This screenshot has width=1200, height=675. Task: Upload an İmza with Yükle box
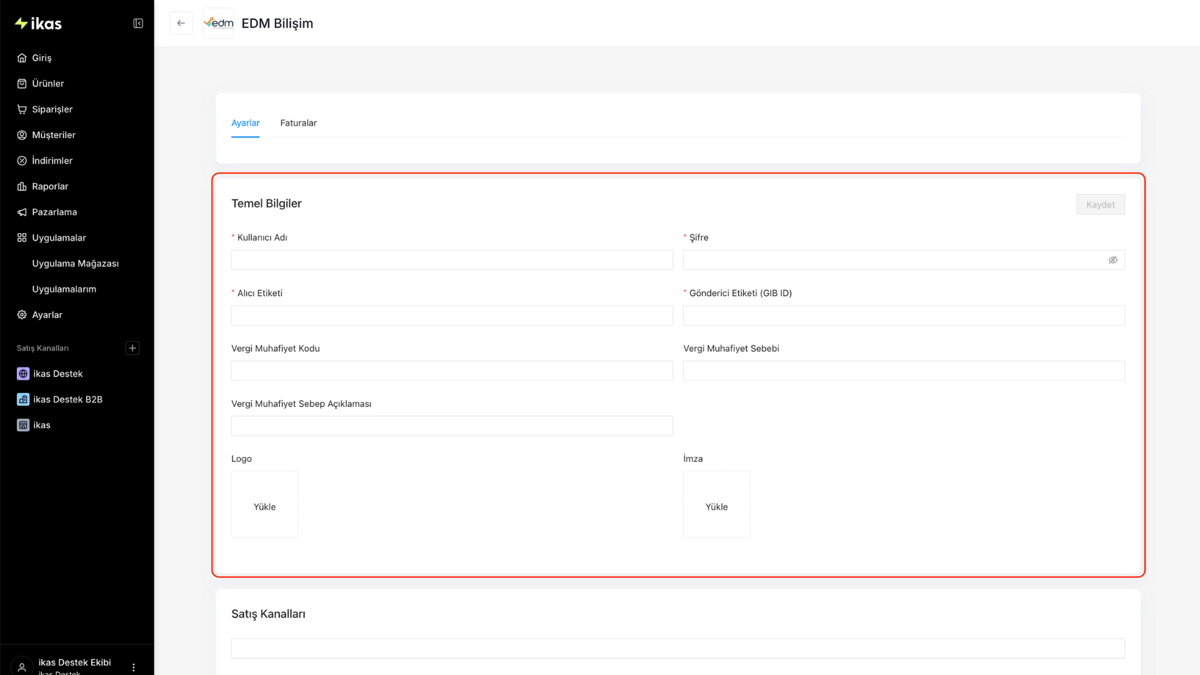tap(716, 504)
